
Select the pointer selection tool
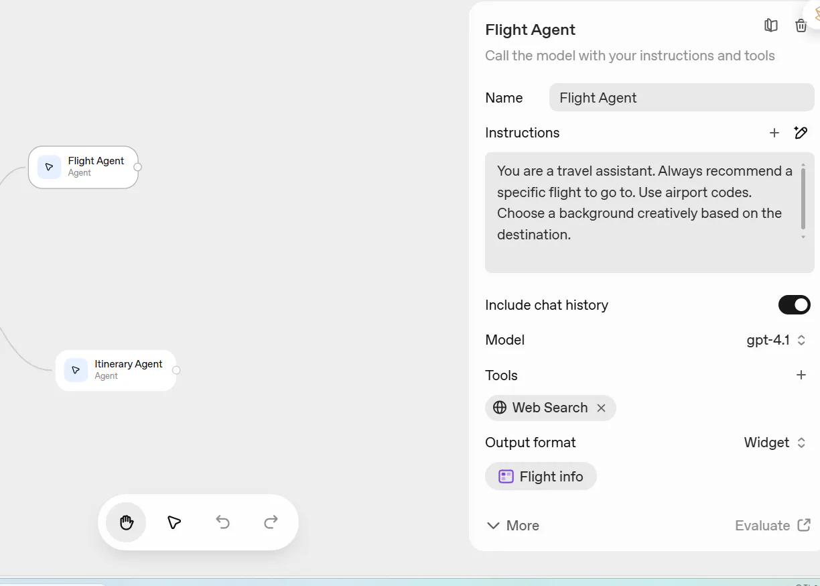174,522
